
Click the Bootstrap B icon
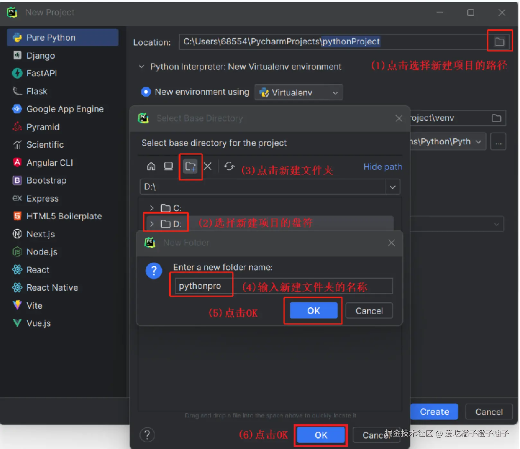coord(17,180)
